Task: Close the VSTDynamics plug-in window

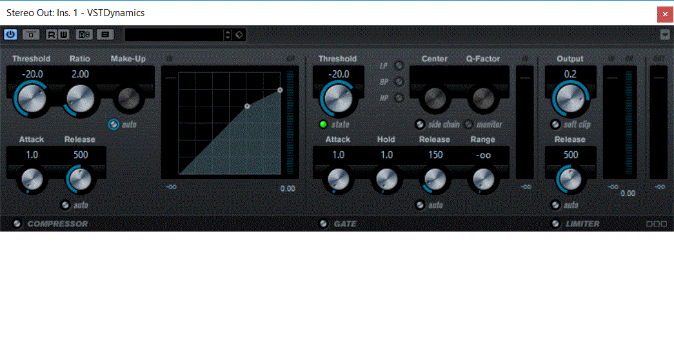Action: (x=664, y=14)
